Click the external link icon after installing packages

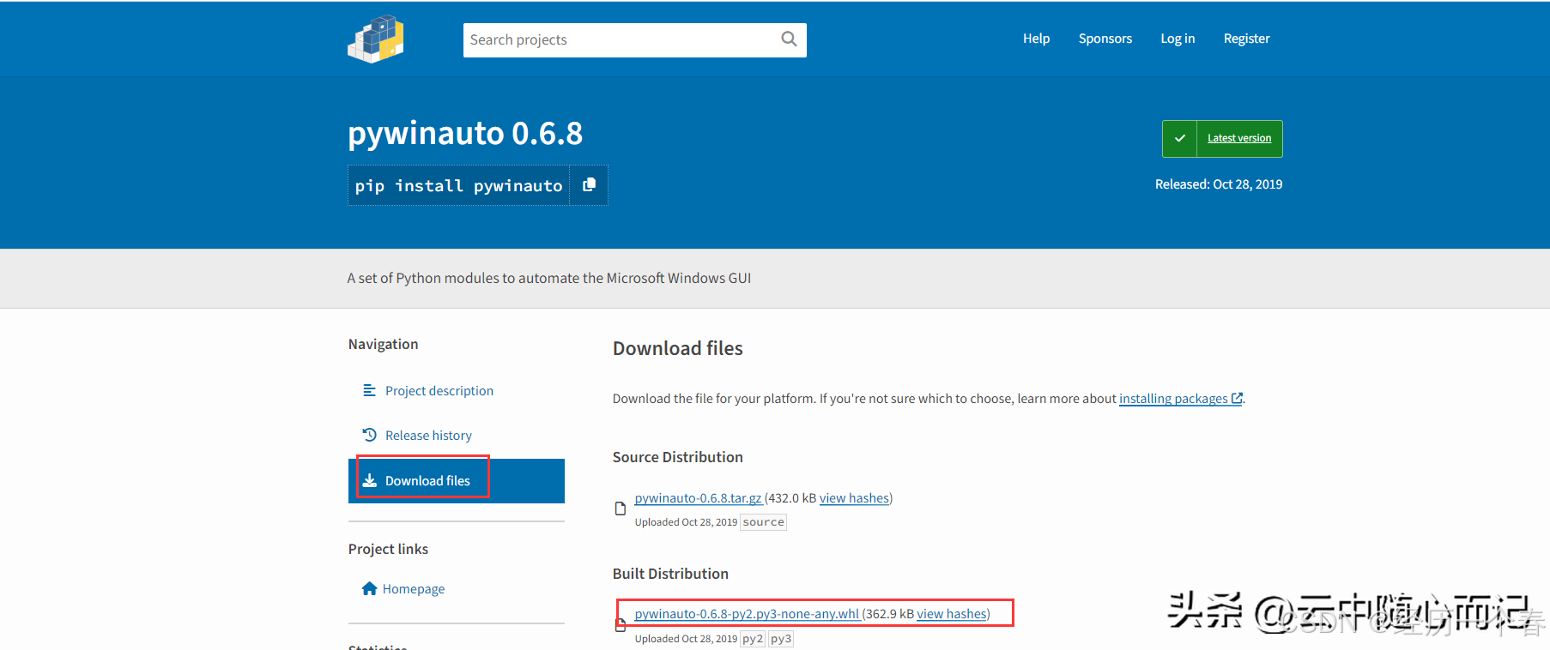point(1237,398)
